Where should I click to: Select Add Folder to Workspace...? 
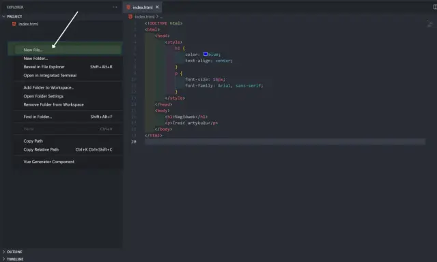click(68, 87)
